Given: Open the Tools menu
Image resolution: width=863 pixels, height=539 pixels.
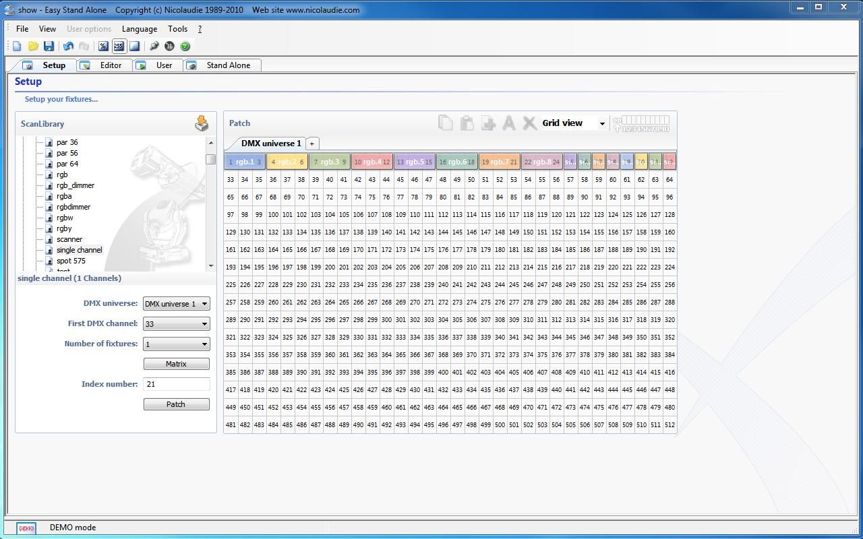Looking at the screenshot, I should pos(177,29).
